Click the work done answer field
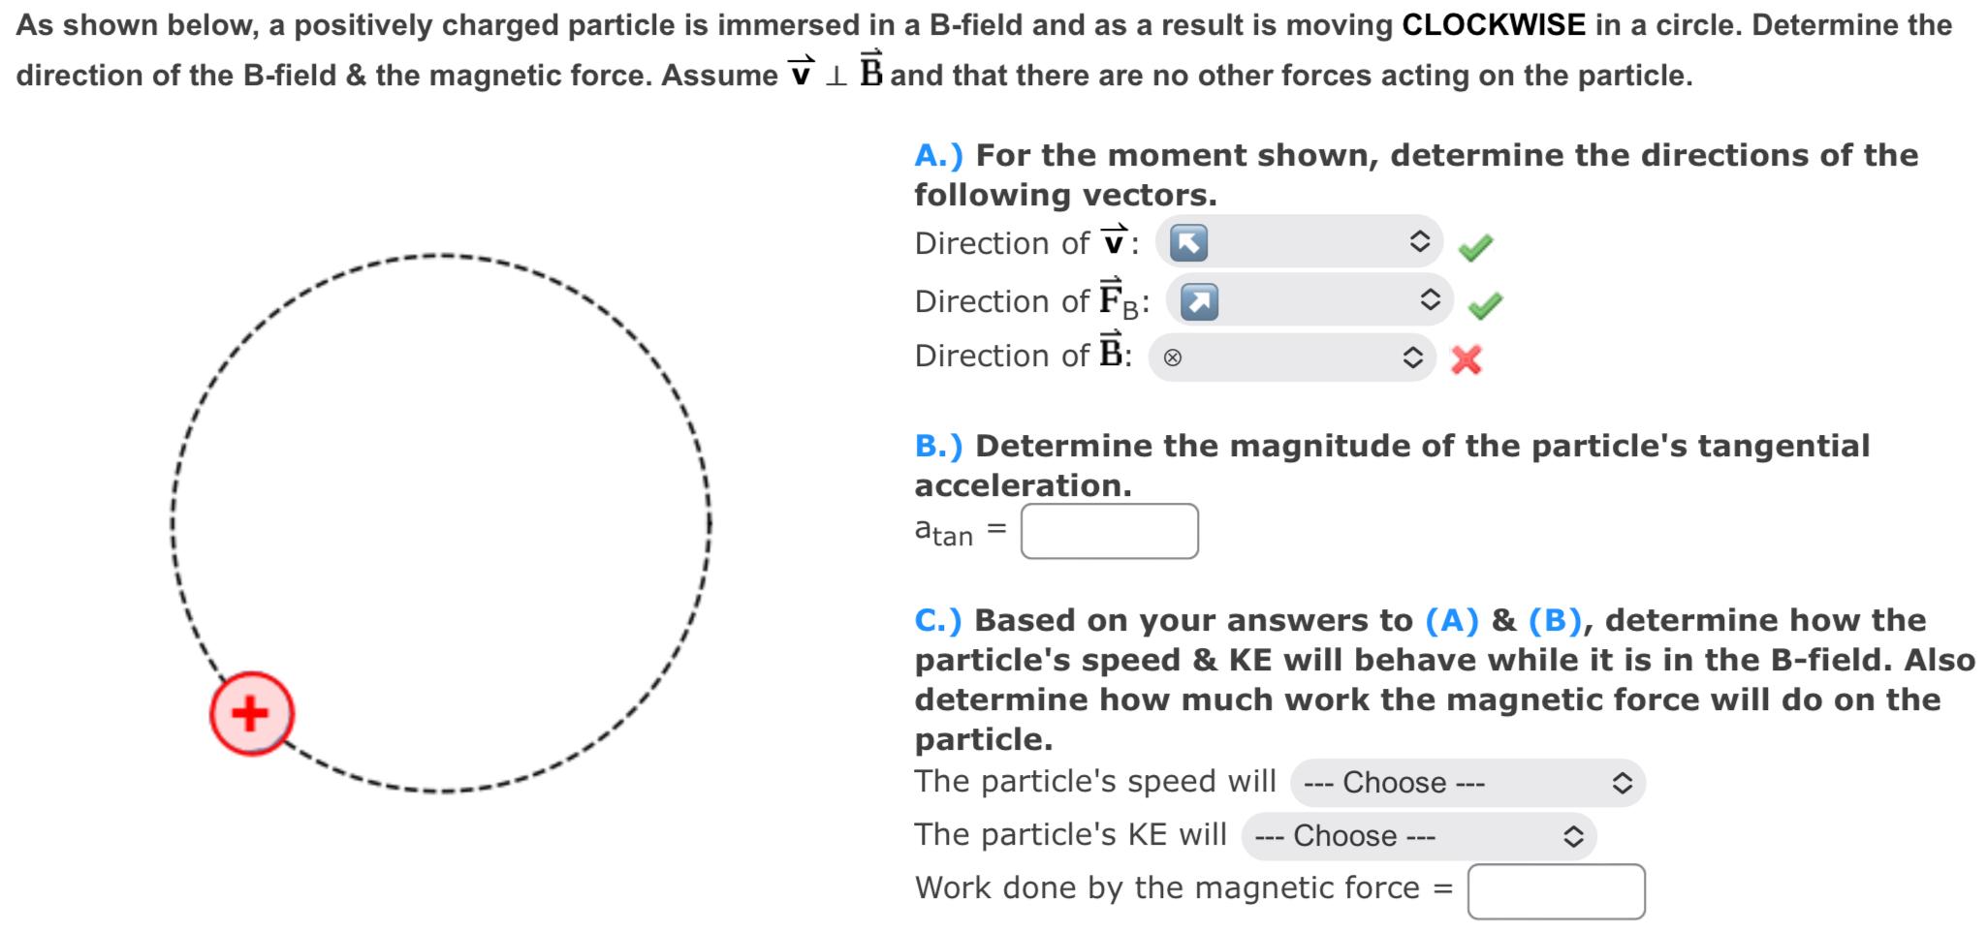1987x932 pixels. coord(1558,888)
